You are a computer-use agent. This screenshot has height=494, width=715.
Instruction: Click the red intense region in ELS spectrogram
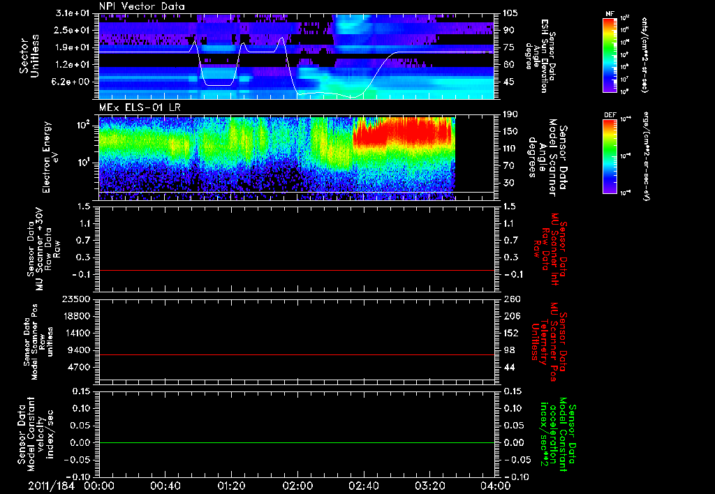click(401, 132)
